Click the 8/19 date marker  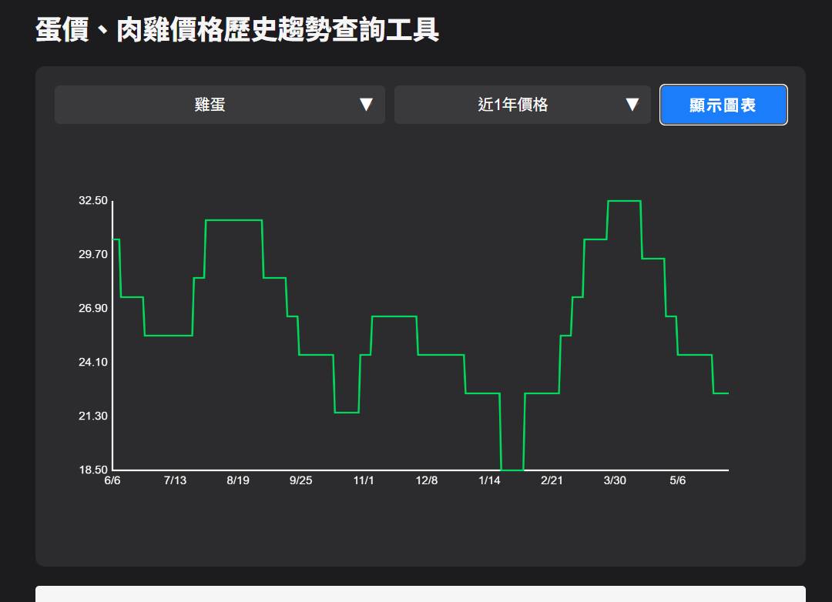tap(238, 481)
